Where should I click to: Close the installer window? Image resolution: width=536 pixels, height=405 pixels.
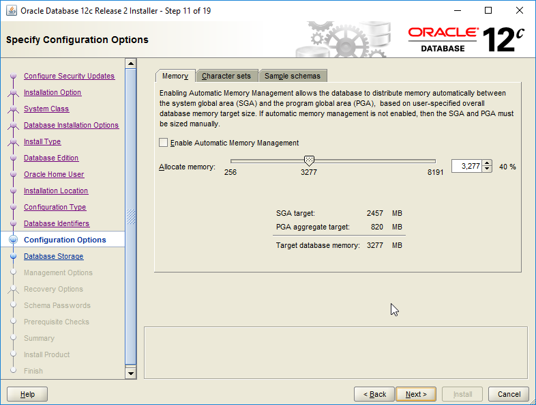(x=519, y=11)
